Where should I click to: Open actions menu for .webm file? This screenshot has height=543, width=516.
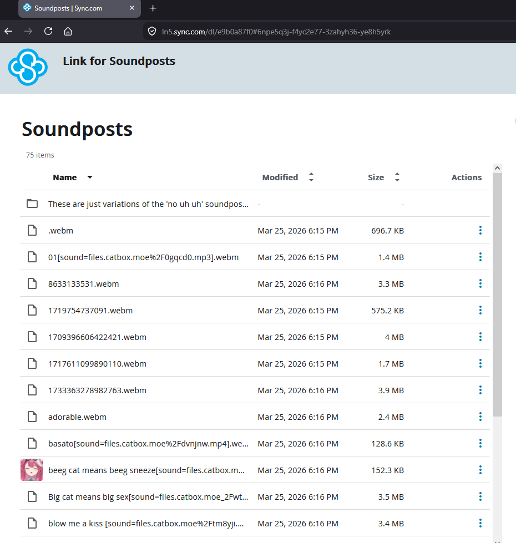[x=480, y=230]
